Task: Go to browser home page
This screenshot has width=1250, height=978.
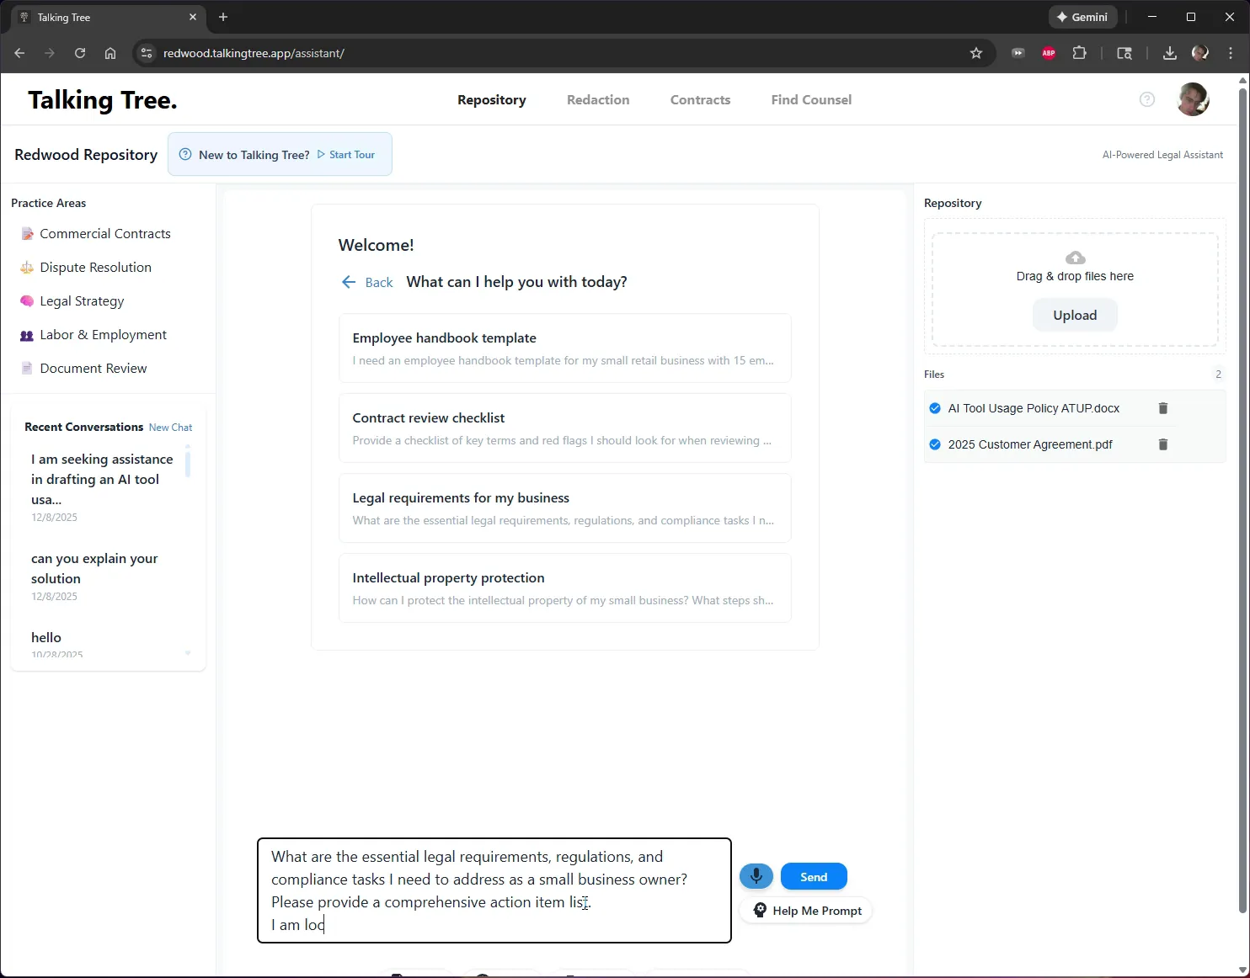Action: [x=110, y=53]
